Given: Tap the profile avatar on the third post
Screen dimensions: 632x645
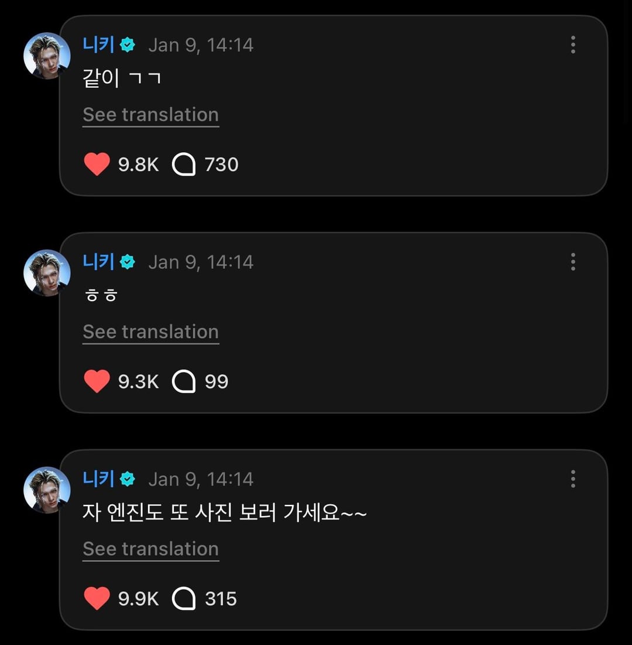Looking at the screenshot, I should (47, 490).
